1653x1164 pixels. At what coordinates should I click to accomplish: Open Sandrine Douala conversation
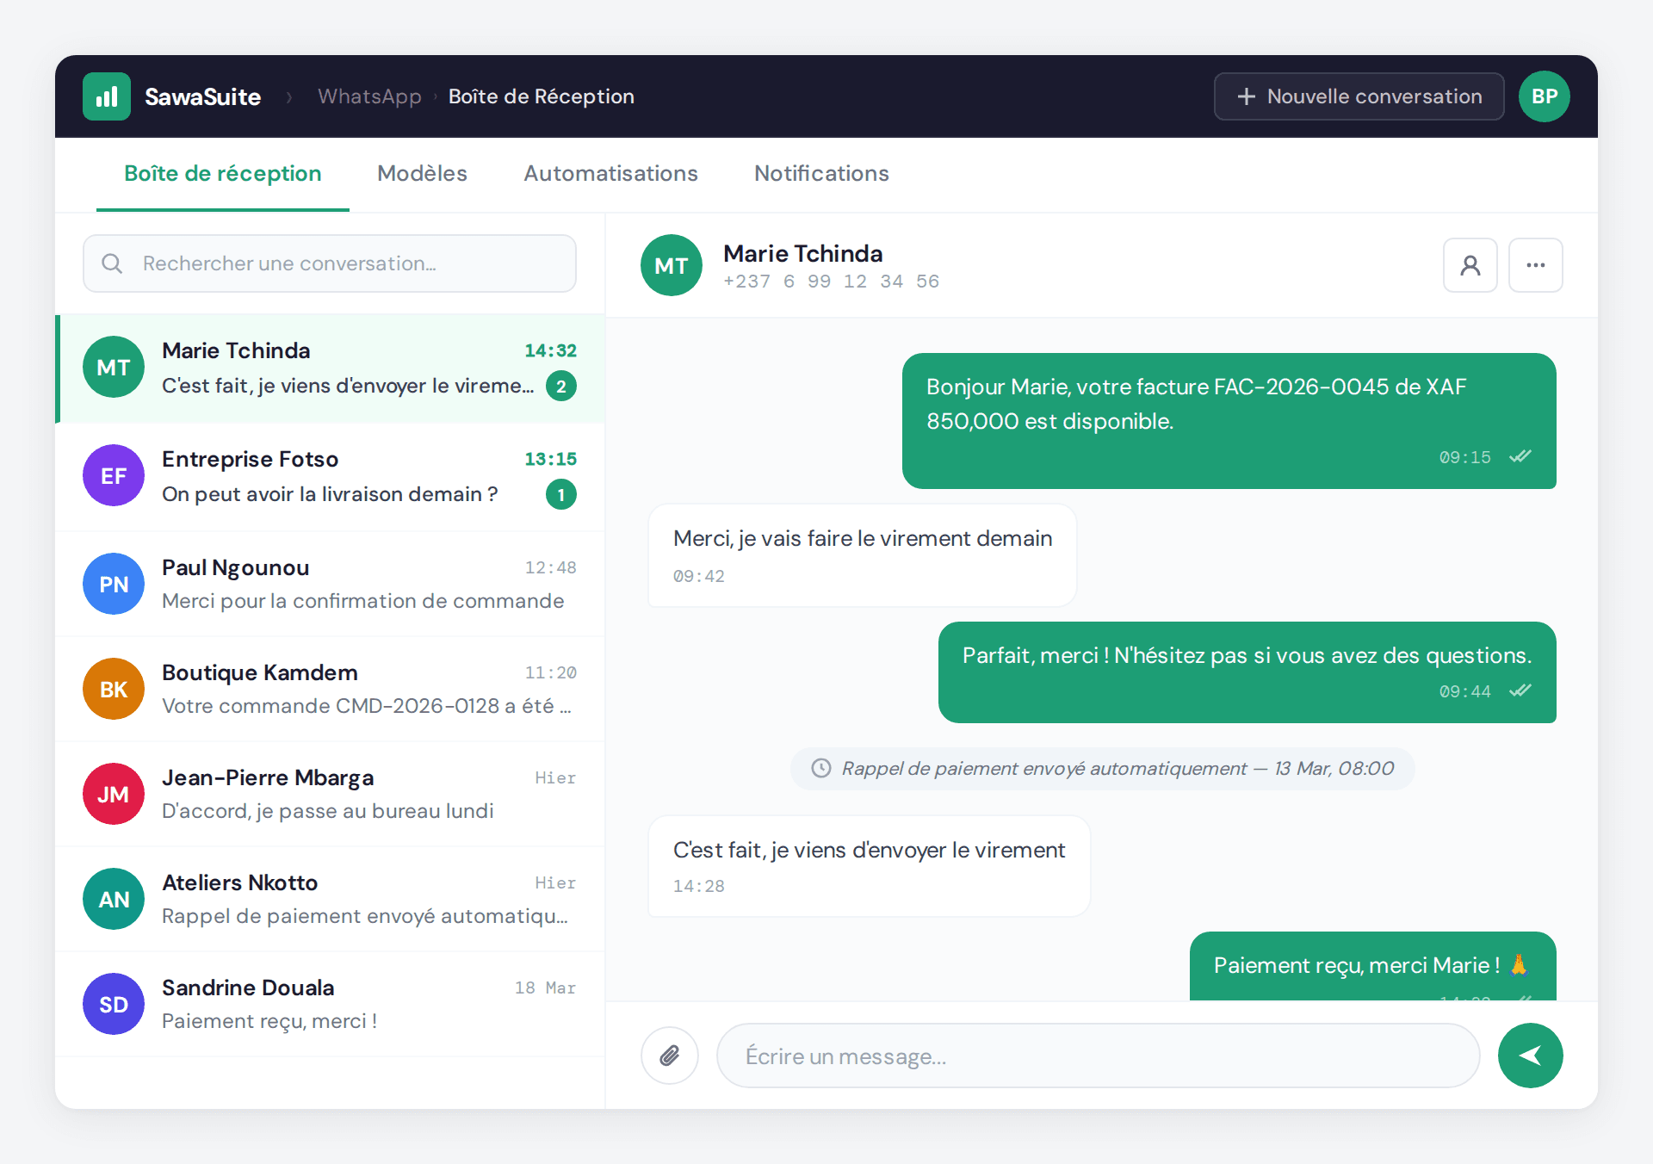click(x=330, y=1004)
